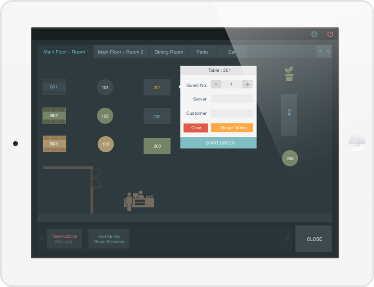Decrease guest number with minus button

coord(216,85)
